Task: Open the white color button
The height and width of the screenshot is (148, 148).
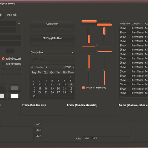Action: click(x=15, y=96)
